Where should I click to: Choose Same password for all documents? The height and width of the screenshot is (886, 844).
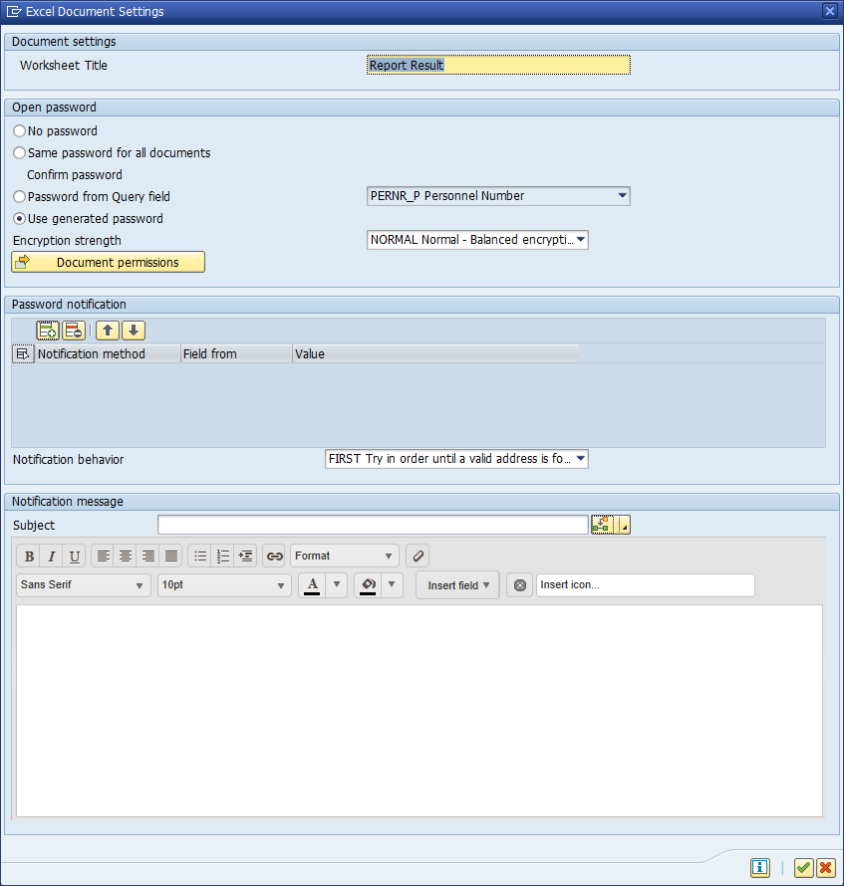tap(18, 152)
